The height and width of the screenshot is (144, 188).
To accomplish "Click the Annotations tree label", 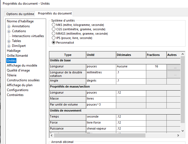I will 21,26.
